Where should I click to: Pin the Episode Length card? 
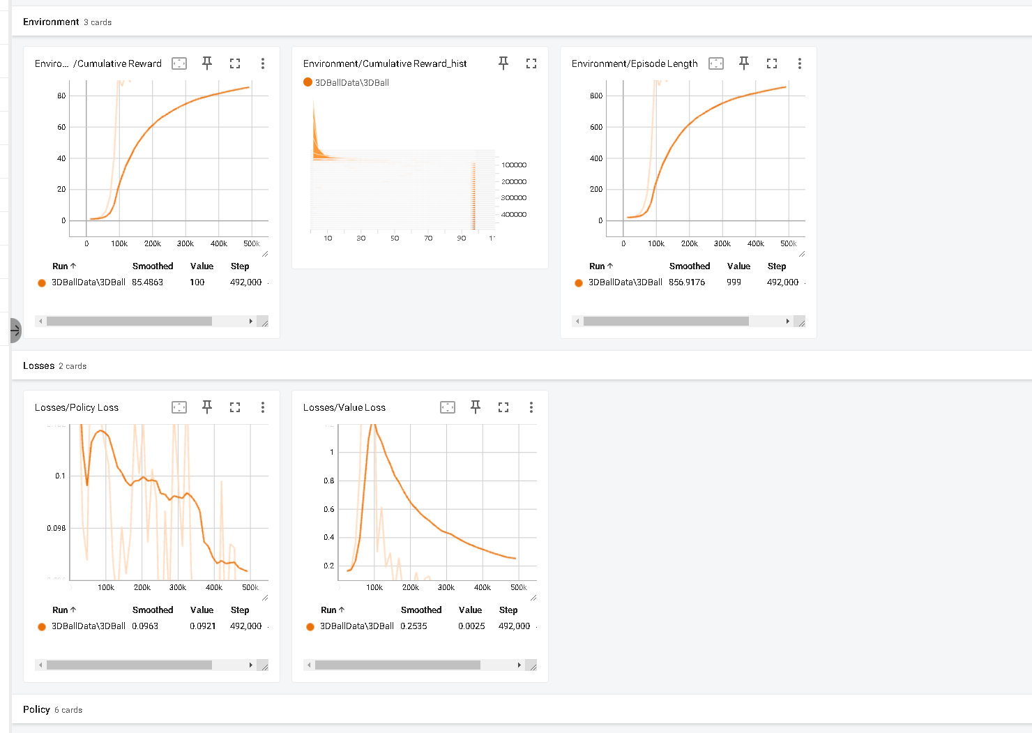coord(744,63)
